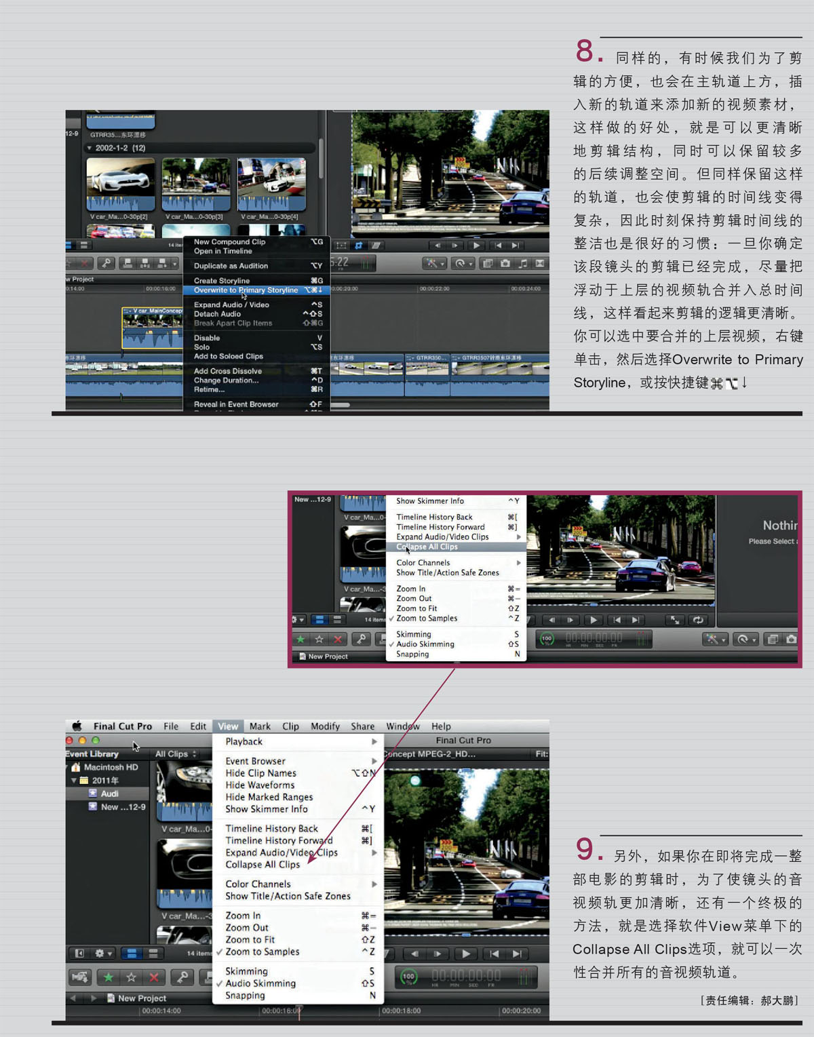This screenshot has width=814, height=1037.
Task: Toggle Snapping in menu-bar window View menu
Action: (x=299, y=996)
